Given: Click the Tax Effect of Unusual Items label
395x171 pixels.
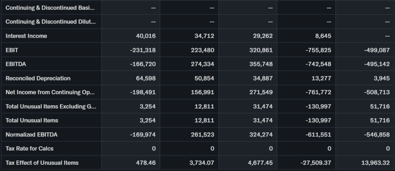Looking at the screenshot, I should point(42,163).
